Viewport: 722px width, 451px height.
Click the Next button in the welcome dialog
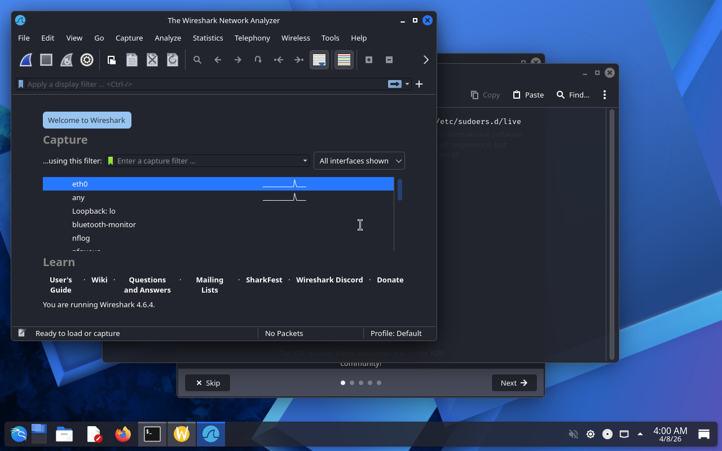(x=514, y=383)
